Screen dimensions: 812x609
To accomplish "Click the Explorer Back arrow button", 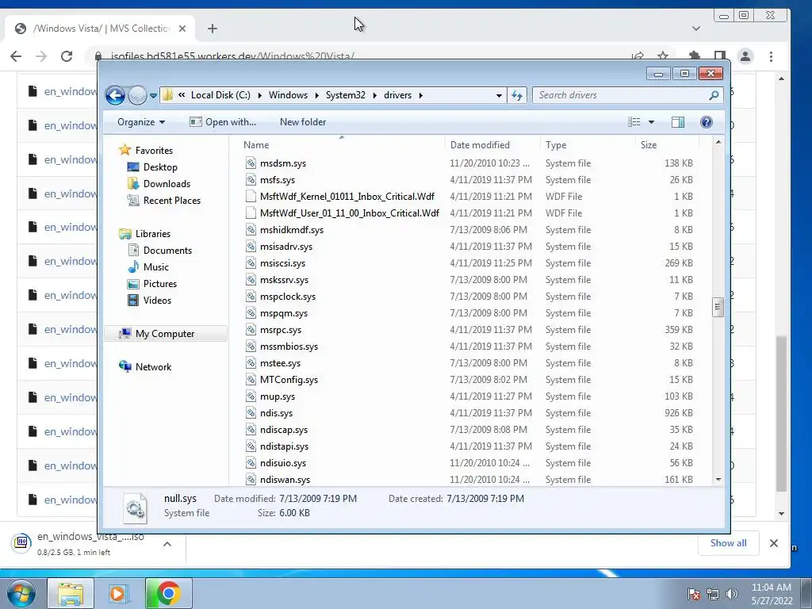I will (115, 95).
